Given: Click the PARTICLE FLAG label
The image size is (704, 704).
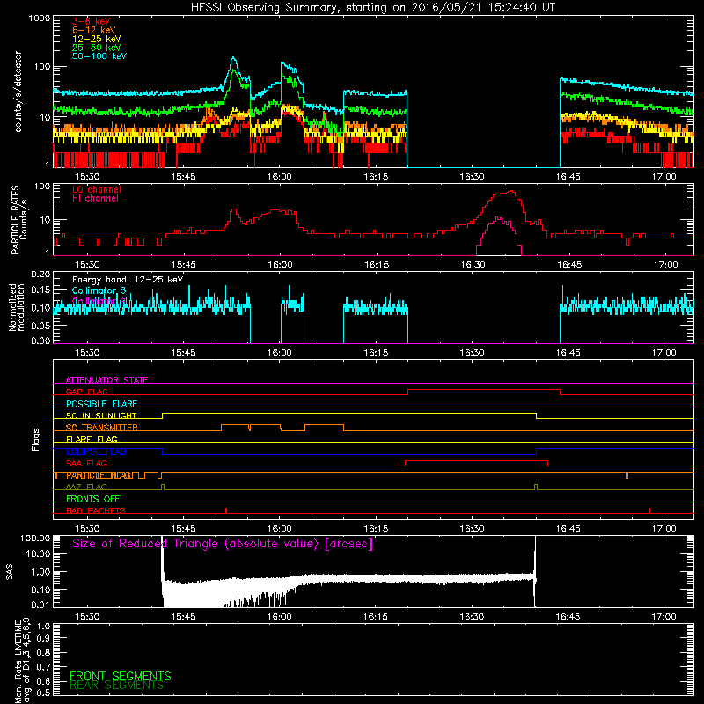Looking at the screenshot, I should pyautogui.click(x=99, y=475).
